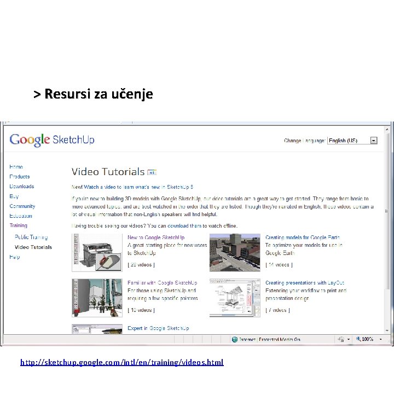This screenshot has height=394, width=394.
Task: Open the security settings dropdown in status bar
Action: pos(349,339)
